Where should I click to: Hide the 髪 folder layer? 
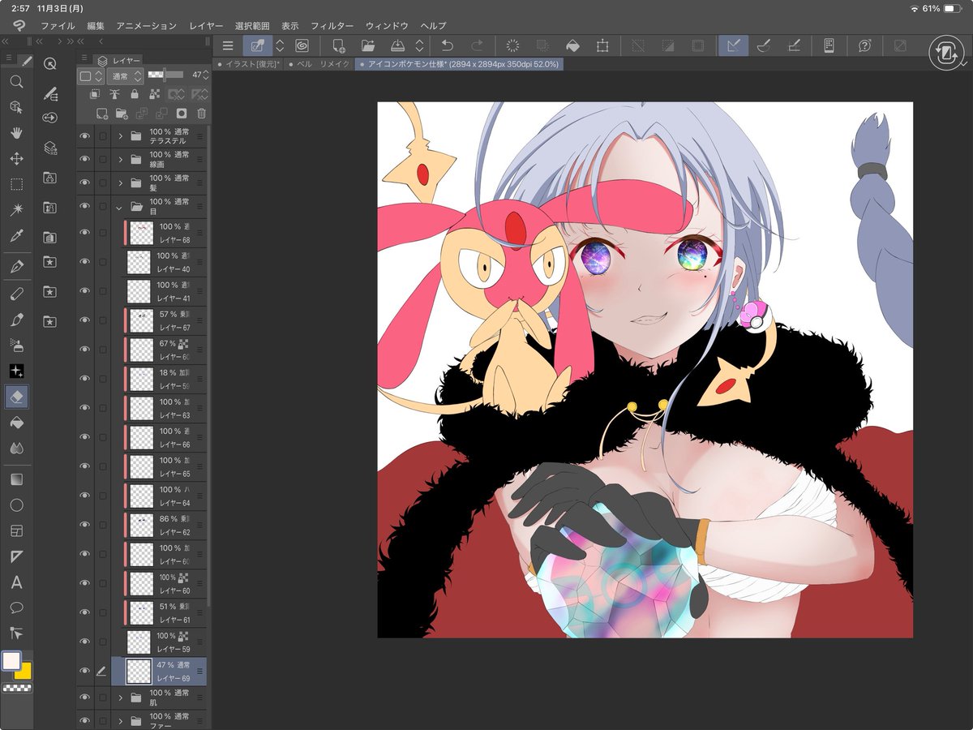(84, 183)
